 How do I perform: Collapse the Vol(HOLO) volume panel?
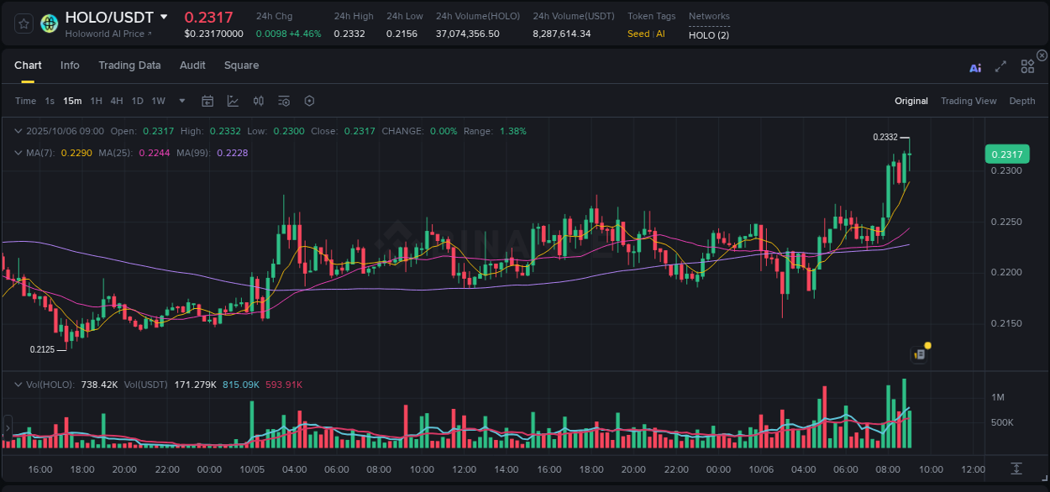coord(18,384)
